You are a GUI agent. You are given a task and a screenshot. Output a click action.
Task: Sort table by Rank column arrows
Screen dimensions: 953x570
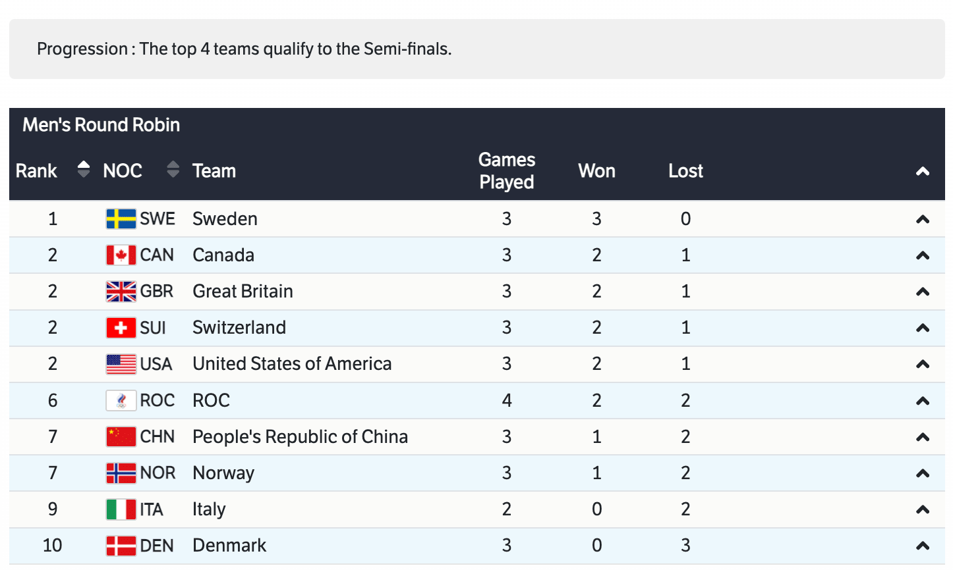coord(83,170)
